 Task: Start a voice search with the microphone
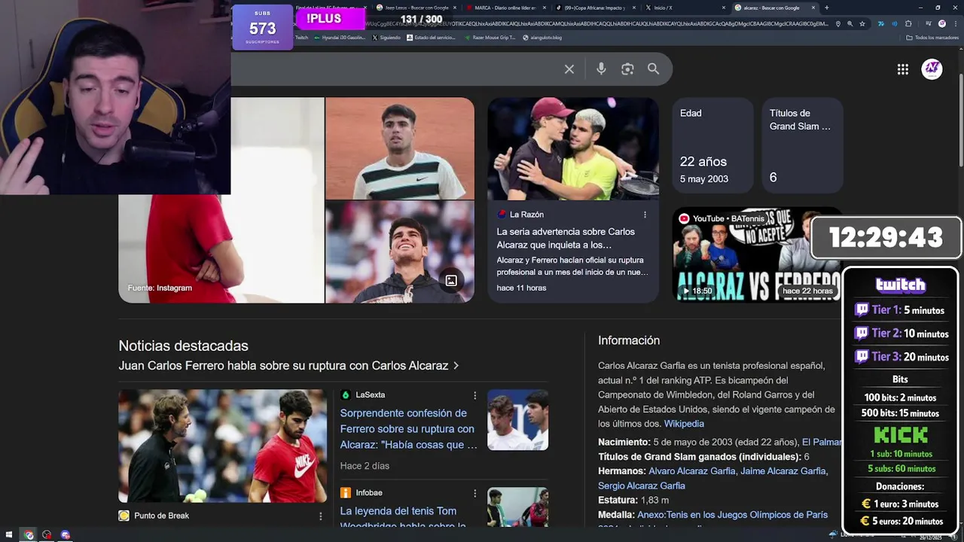point(601,69)
